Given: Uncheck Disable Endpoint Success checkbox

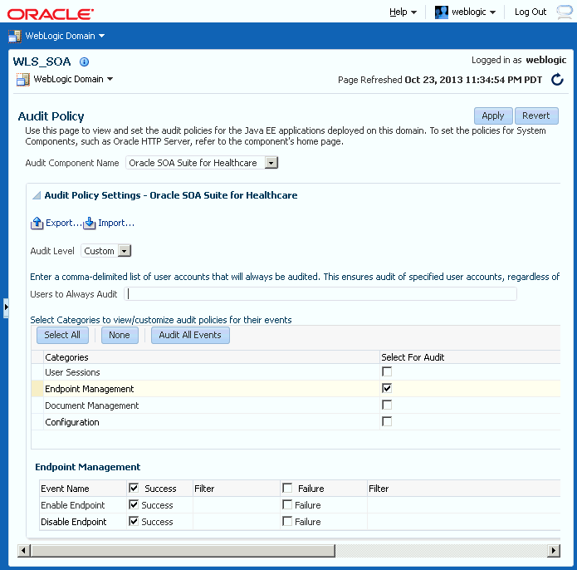Looking at the screenshot, I should click(x=134, y=522).
